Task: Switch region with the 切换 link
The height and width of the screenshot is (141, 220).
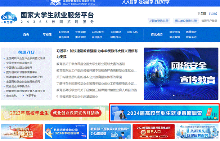Action: click(x=213, y=14)
